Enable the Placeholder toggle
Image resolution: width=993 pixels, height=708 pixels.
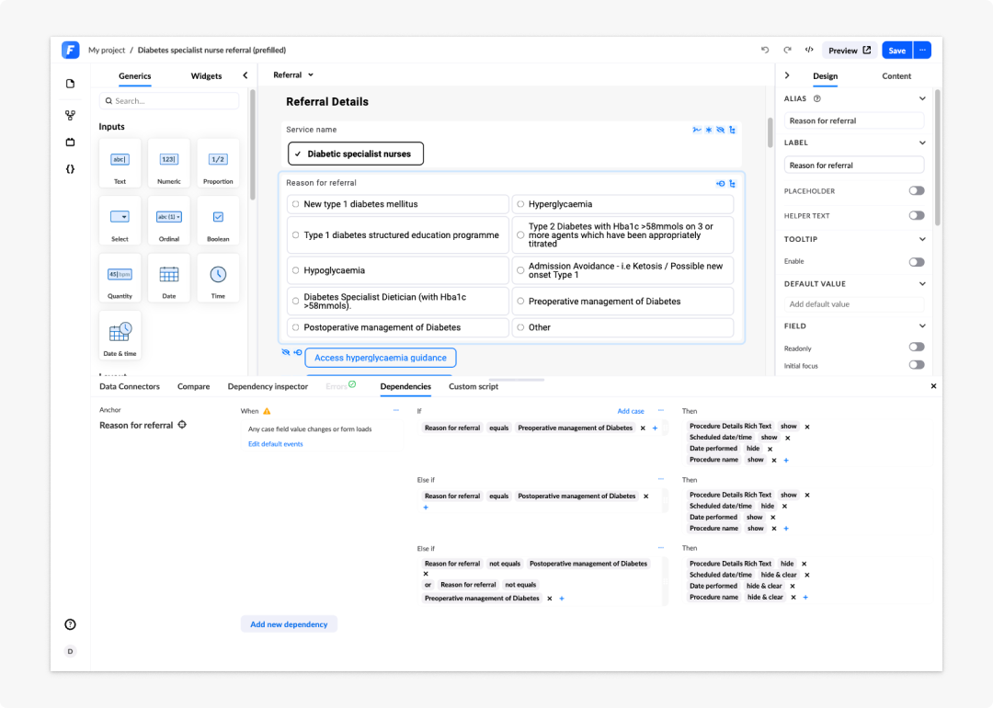pos(917,190)
